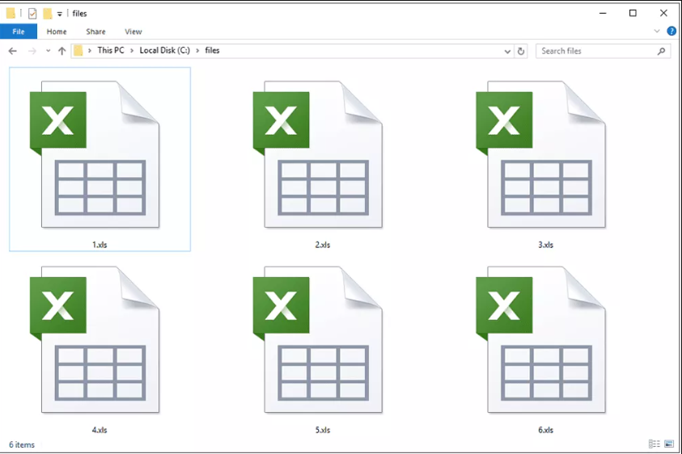Click the New folder quick access icon
Image resolution: width=682 pixels, height=454 pixels.
48,14
